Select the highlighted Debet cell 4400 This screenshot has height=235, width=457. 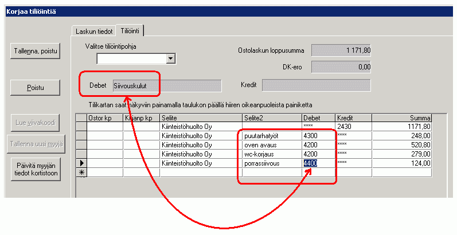310,163
